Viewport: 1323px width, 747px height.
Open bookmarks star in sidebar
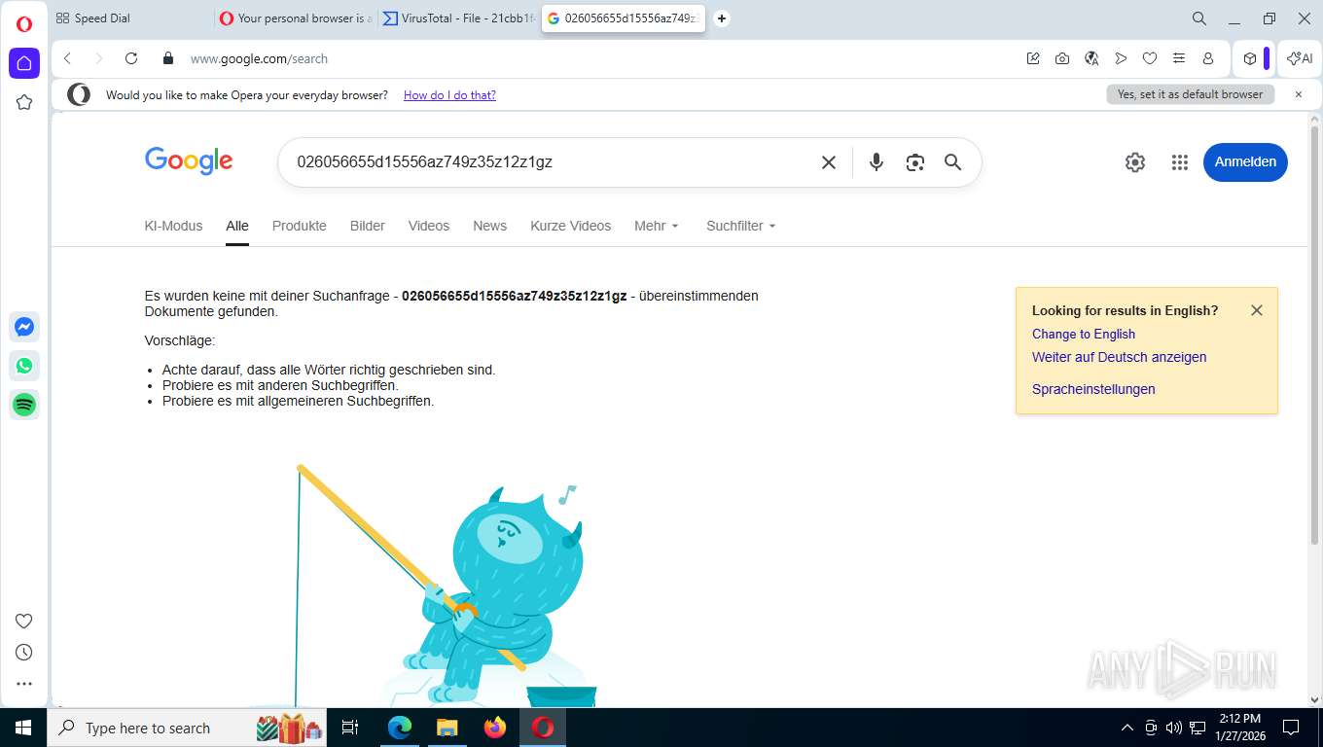pos(24,102)
